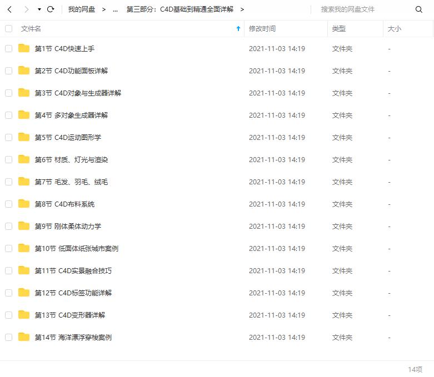The image size is (434, 377).
Task: Sort by the 文件名 column header
Action: 31,28
